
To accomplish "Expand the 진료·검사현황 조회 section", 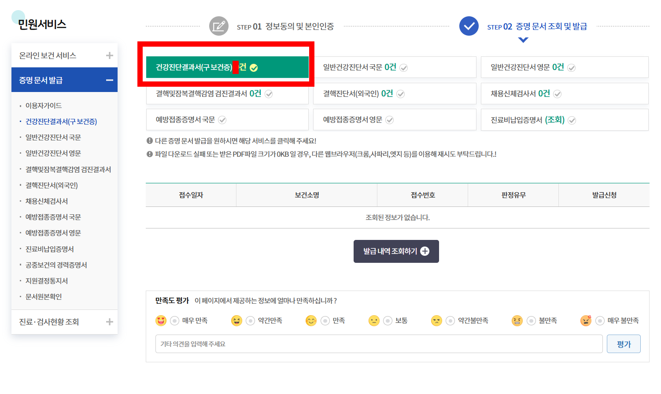I will 109,321.
